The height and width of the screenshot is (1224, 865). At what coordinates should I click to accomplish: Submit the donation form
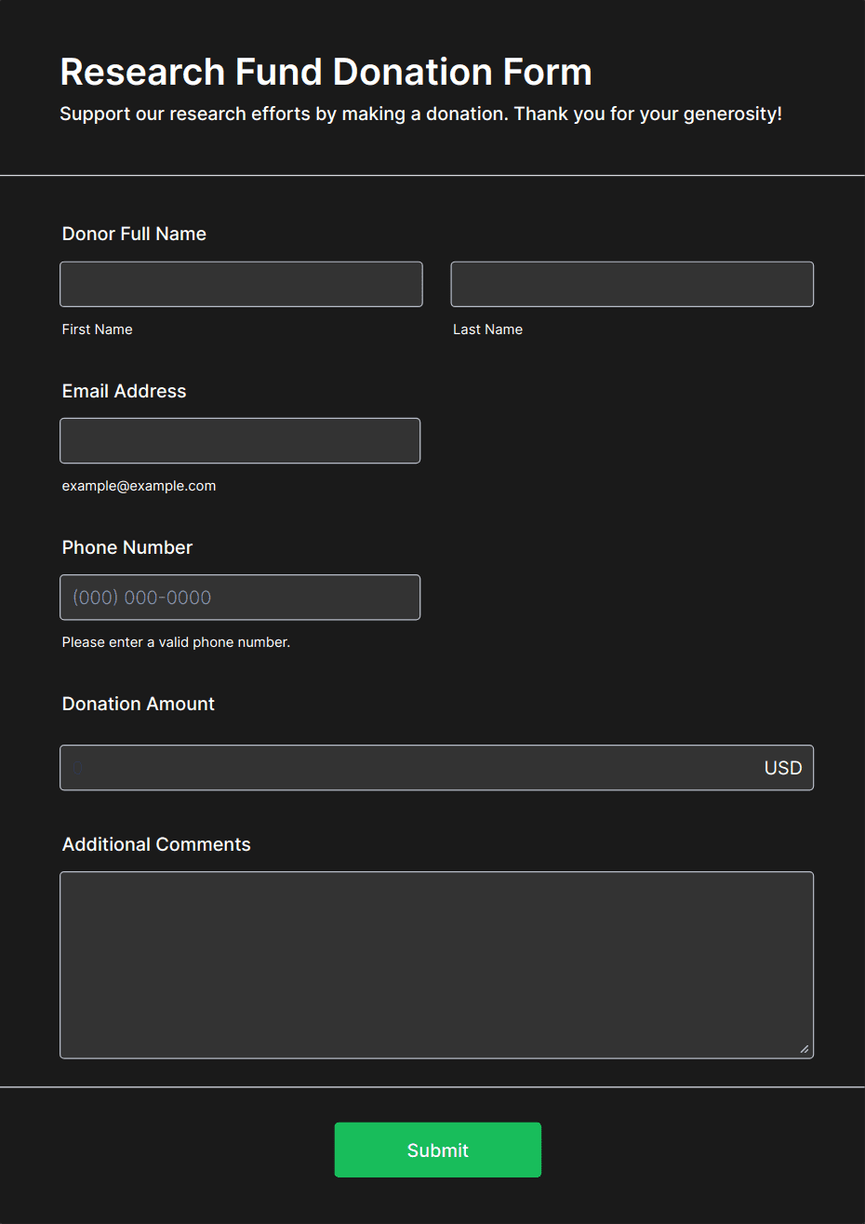tap(437, 1150)
